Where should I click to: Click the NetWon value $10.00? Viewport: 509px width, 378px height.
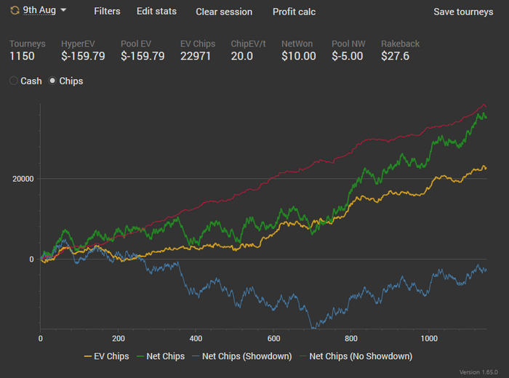point(299,56)
